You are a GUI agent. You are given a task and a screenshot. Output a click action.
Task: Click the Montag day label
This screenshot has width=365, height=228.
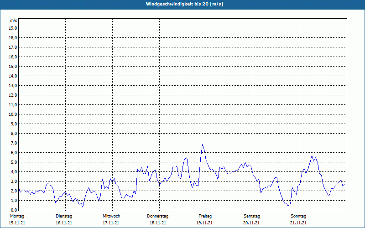[x=17, y=216]
